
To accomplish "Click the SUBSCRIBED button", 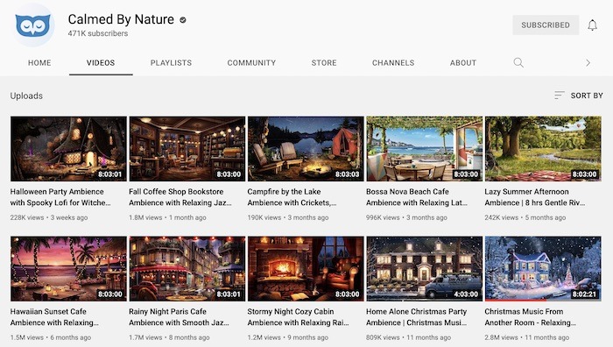I will (x=546, y=25).
